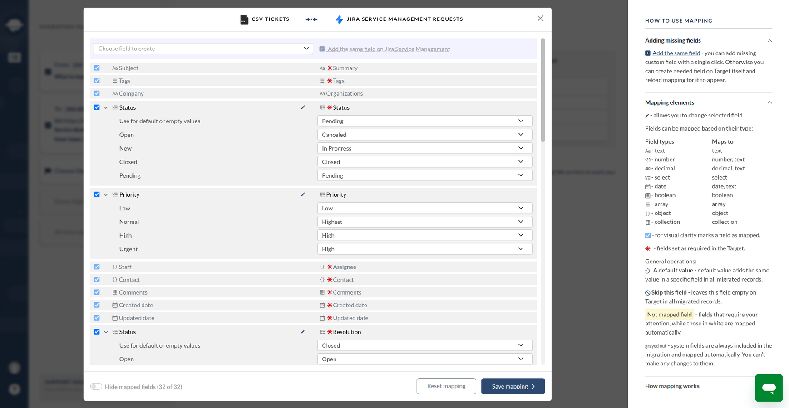Open the Status default values dropdown set to Pending
Screen dimensions: 789x408
pos(424,121)
